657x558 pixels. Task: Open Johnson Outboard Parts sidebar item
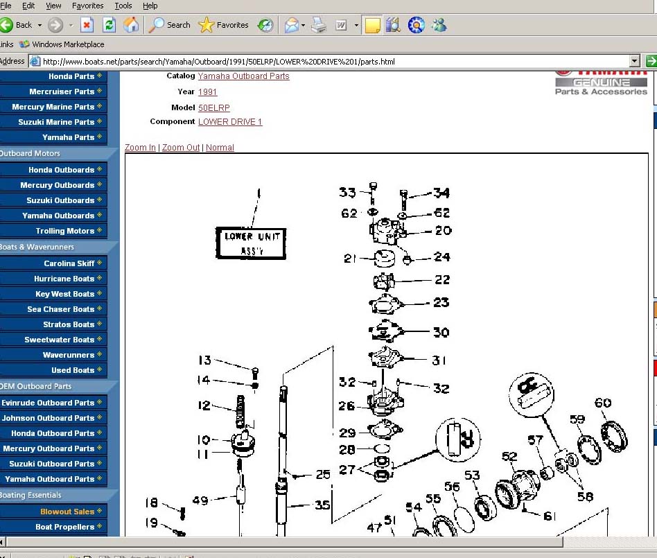click(x=53, y=418)
